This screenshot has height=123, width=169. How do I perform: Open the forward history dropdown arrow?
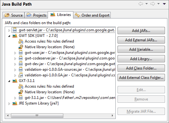click(158, 4)
